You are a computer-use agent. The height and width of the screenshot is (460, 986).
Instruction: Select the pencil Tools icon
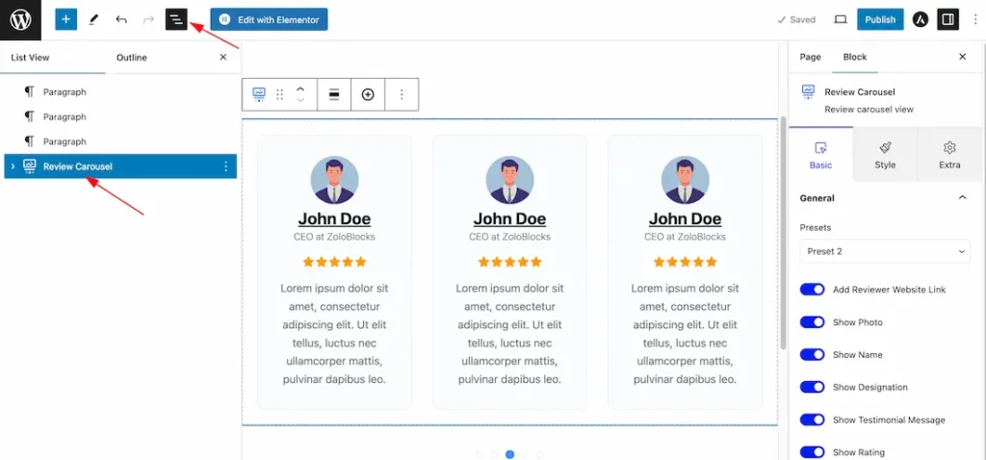click(x=93, y=19)
